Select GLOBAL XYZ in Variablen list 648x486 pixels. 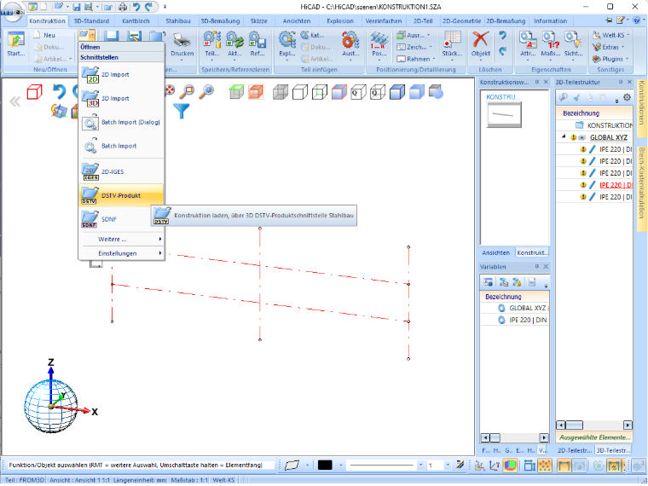pyautogui.click(x=527, y=308)
